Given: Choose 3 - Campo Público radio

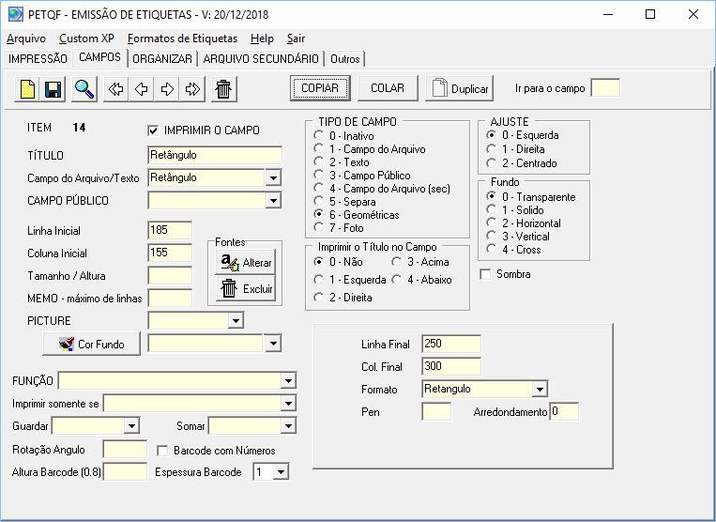Looking at the screenshot, I should tap(319, 176).
